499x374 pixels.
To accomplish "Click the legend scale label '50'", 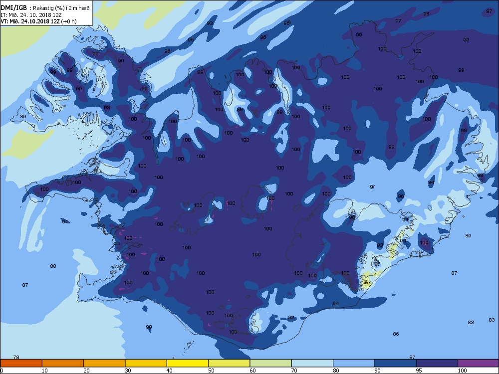I will tap(211, 371).
